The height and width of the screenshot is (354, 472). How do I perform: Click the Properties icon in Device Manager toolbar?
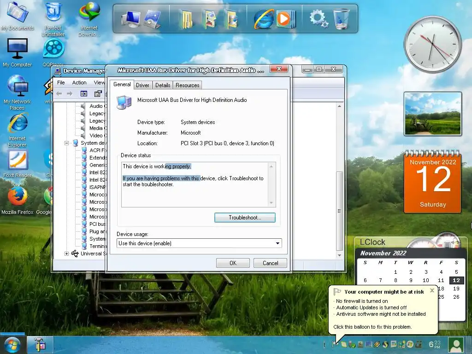pos(98,94)
